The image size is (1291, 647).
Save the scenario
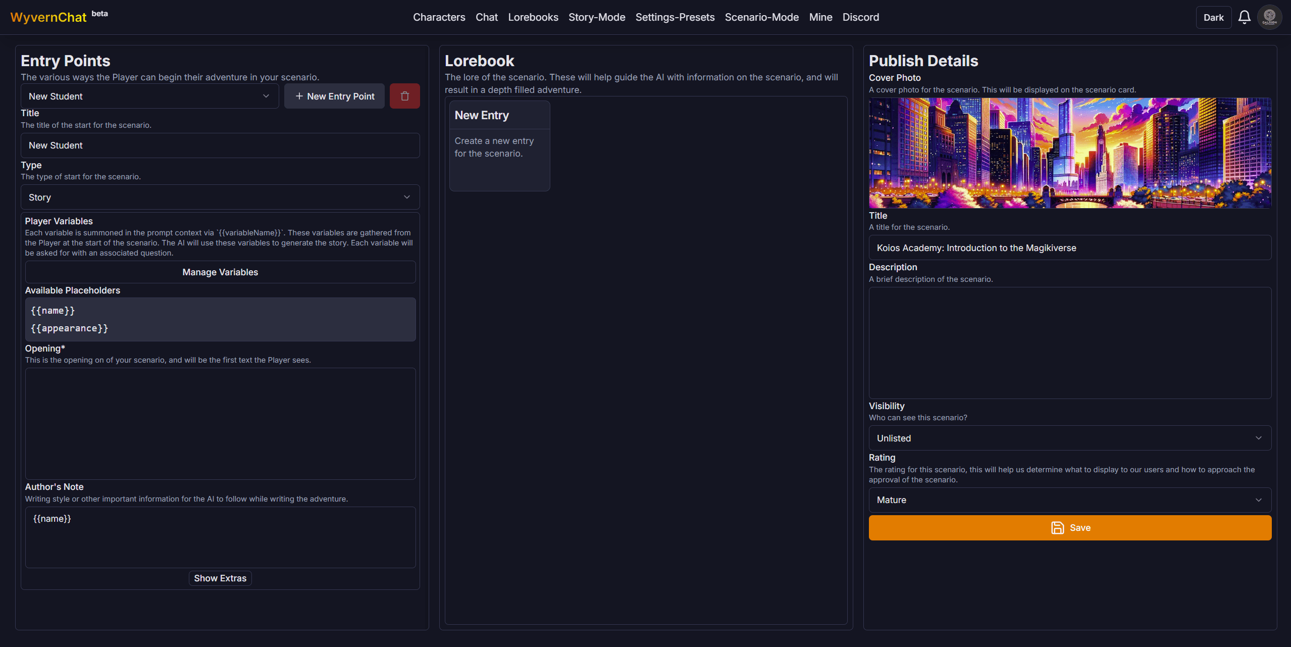point(1070,528)
